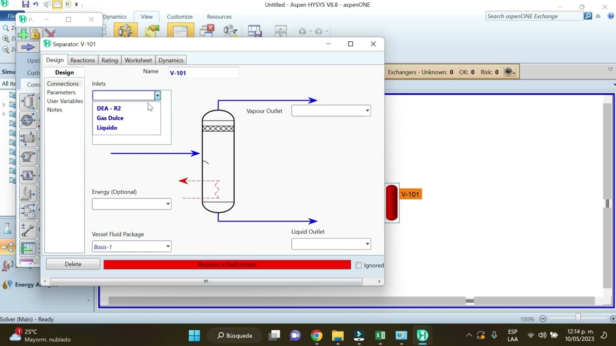Open the Vapour Outlet dropdown

coord(368,111)
